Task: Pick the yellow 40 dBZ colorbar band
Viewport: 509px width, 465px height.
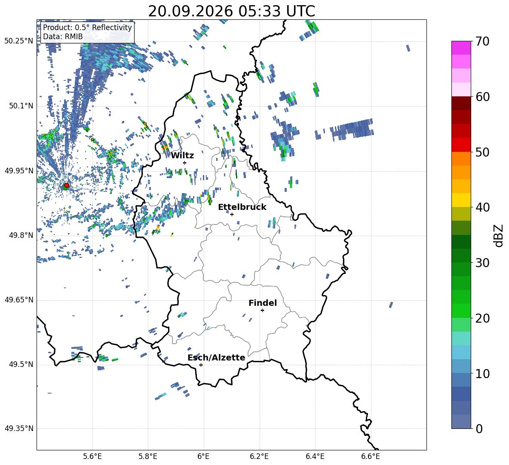Action: coord(461,200)
